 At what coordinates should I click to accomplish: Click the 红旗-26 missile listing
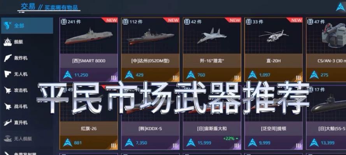click(89, 117)
